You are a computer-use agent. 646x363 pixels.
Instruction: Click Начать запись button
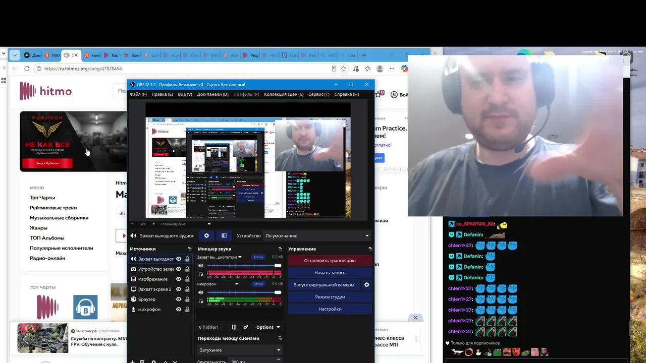tap(330, 273)
